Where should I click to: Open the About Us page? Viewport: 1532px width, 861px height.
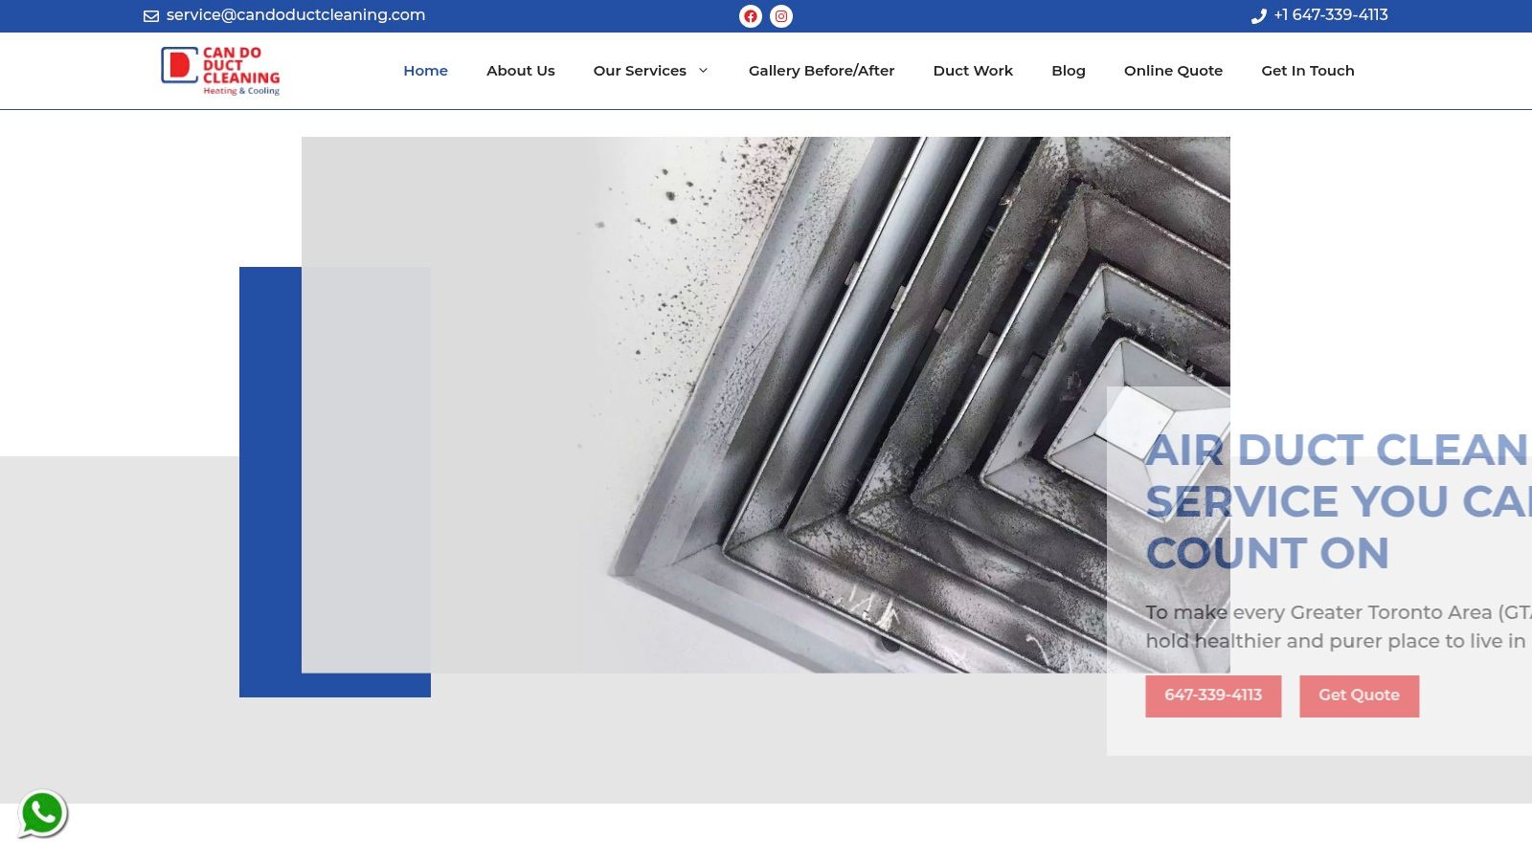[520, 71]
